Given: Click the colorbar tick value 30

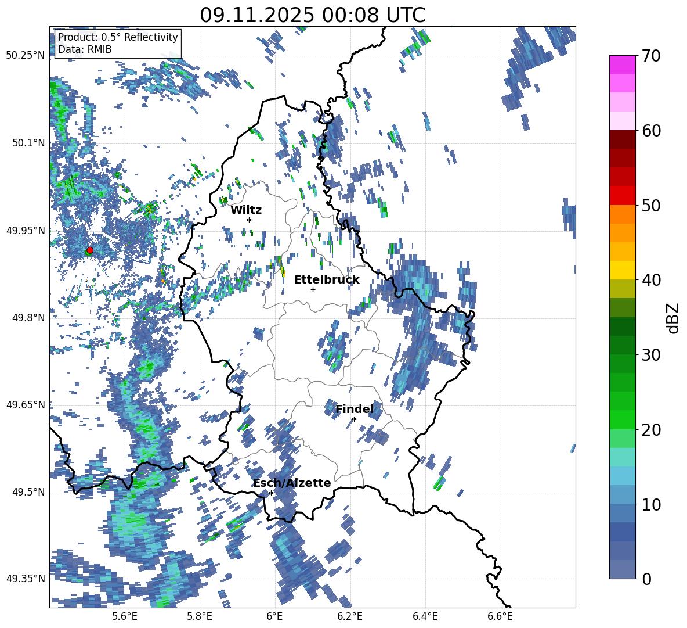Looking at the screenshot, I should pyautogui.click(x=650, y=355).
